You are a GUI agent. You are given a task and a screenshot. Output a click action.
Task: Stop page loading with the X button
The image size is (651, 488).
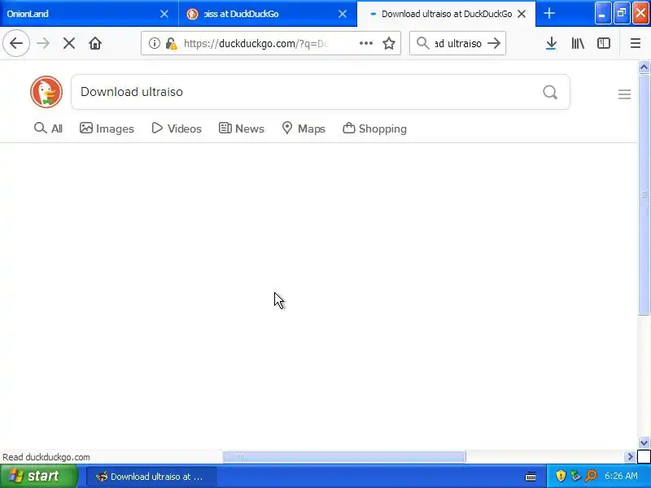click(69, 43)
